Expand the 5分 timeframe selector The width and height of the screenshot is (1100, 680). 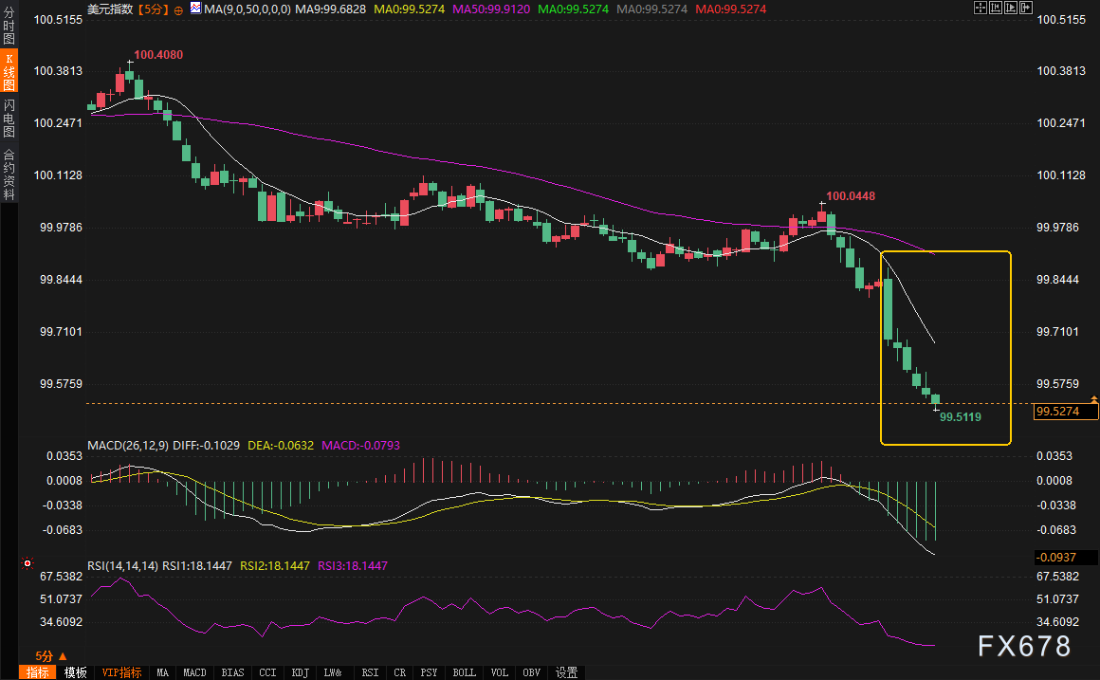50,655
